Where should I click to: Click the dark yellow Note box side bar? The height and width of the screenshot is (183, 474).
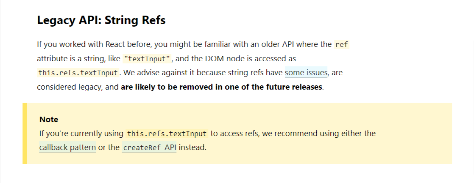tap(25, 133)
